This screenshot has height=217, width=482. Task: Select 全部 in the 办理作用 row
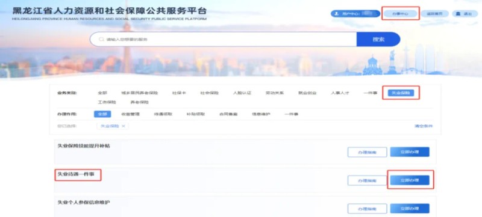coord(102,114)
